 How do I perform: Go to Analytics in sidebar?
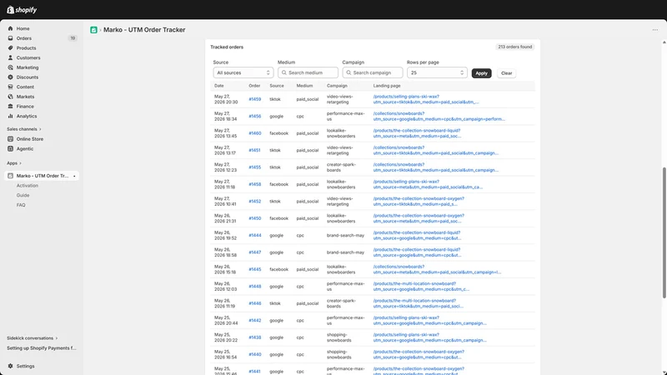coord(27,116)
